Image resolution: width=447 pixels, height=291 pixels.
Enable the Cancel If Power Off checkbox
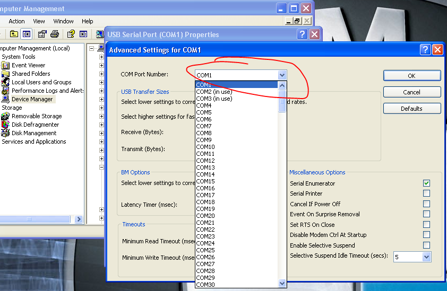426,204
